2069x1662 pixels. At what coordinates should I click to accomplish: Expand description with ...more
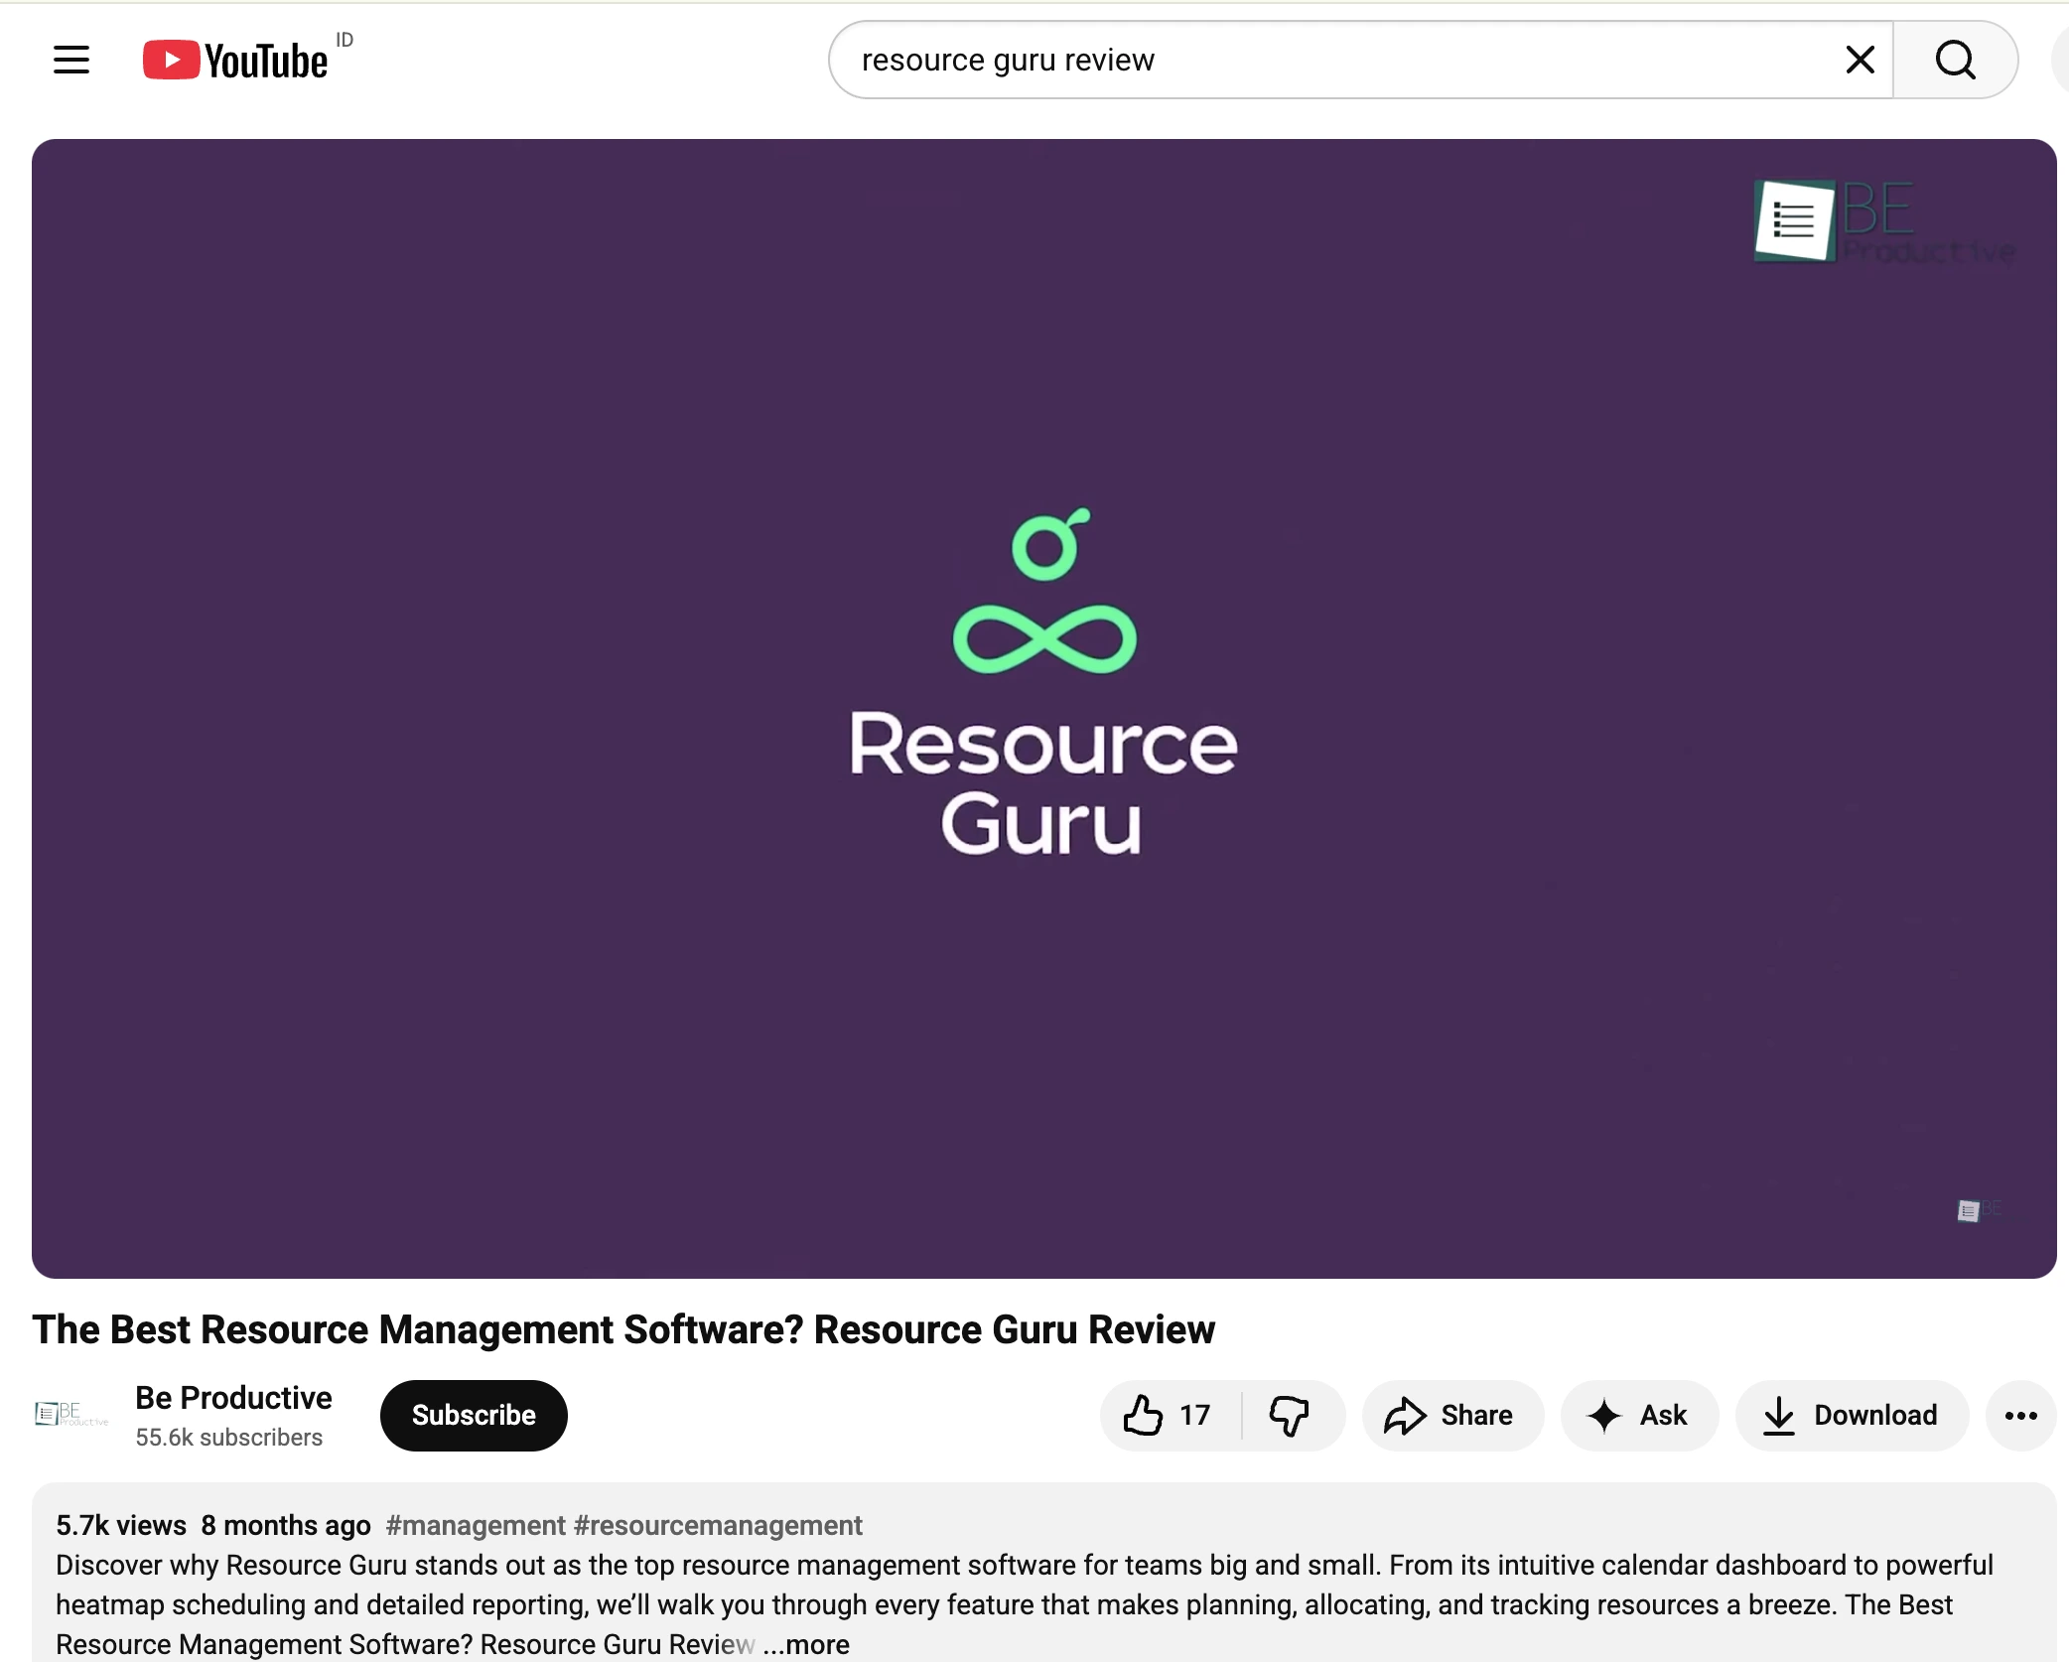(806, 1644)
